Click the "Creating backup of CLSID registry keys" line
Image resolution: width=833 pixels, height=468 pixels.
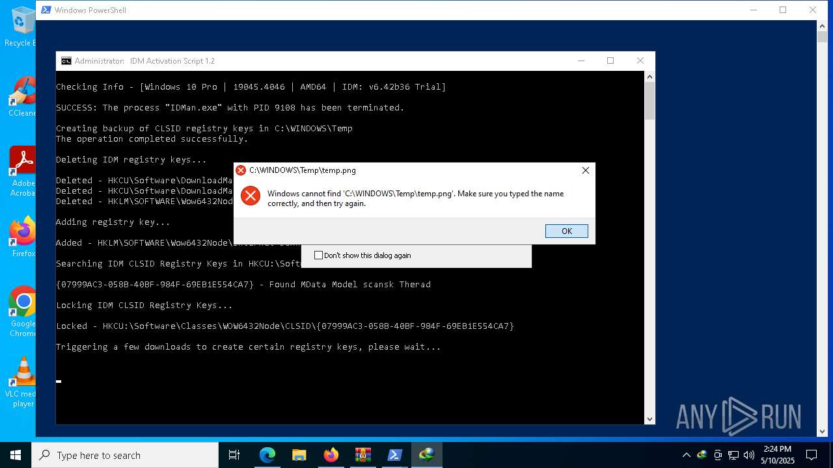(x=204, y=129)
